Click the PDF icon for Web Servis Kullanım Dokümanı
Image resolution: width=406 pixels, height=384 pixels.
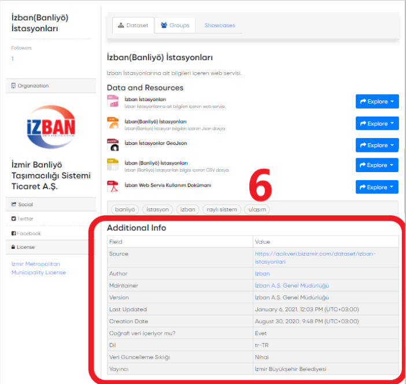pos(113,187)
